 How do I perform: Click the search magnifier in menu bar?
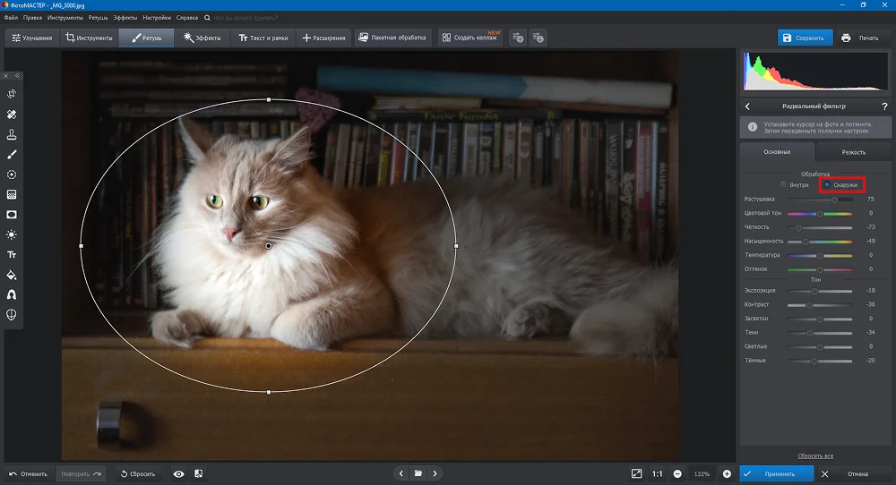click(207, 18)
